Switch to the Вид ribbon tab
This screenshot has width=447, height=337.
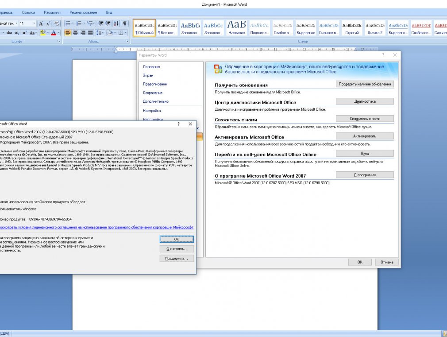click(x=109, y=12)
